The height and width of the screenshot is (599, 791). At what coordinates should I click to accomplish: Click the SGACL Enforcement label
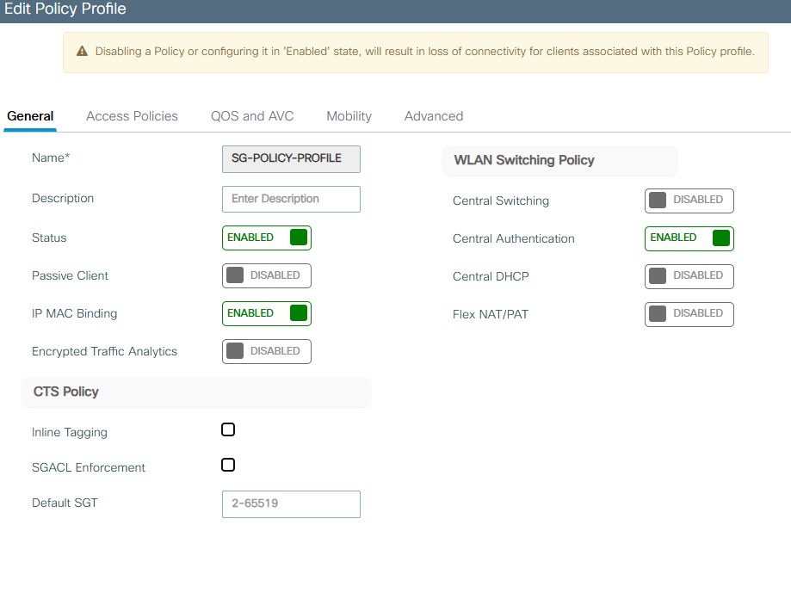[89, 468]
